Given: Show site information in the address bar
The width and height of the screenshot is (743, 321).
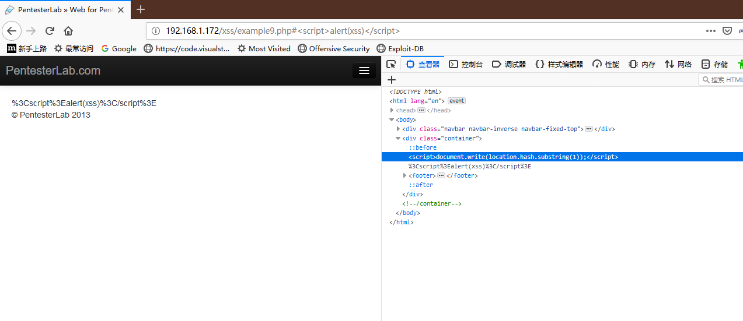Looking at the screenshot, I should (155, 31).
